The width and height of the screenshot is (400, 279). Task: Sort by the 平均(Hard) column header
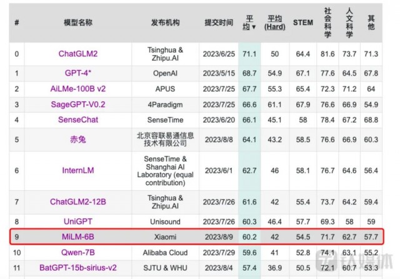(x=275, y=23)
